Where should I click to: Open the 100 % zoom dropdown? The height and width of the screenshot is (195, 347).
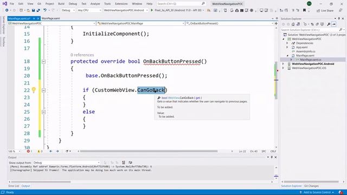pos(14,151)
